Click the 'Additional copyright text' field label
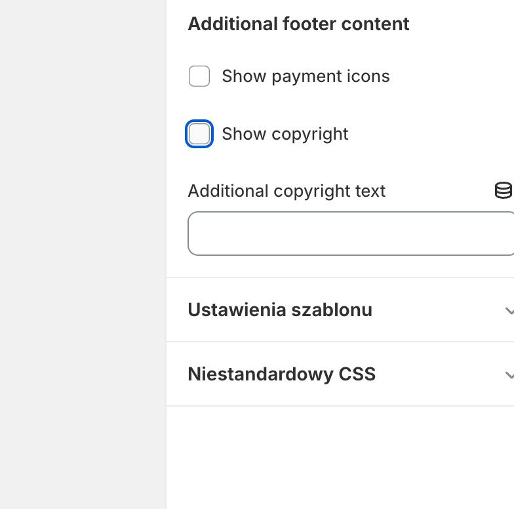Viewport: 514px width, 509px height. [x=287, y=191]
